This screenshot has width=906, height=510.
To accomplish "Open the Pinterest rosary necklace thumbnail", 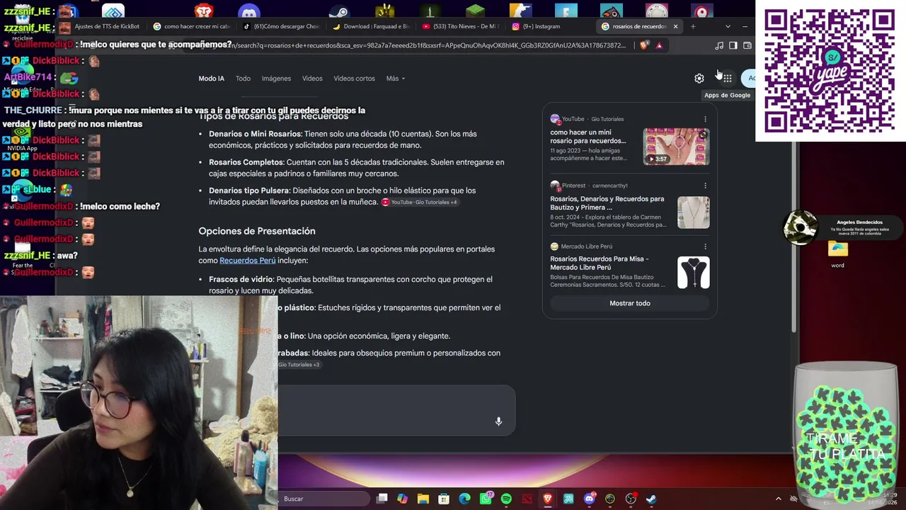I will pyautogui.click(x=693, y=212).
